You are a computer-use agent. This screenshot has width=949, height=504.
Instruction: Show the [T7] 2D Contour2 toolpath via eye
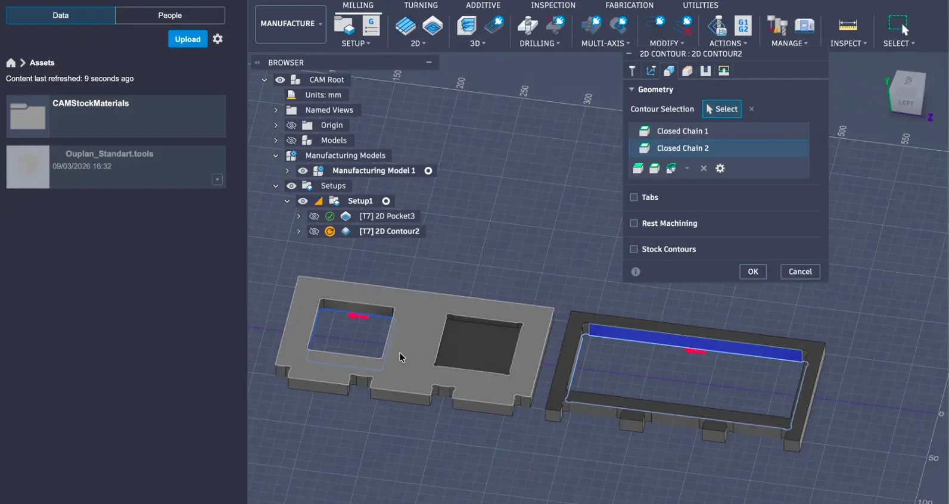click(x=314, y=231)
